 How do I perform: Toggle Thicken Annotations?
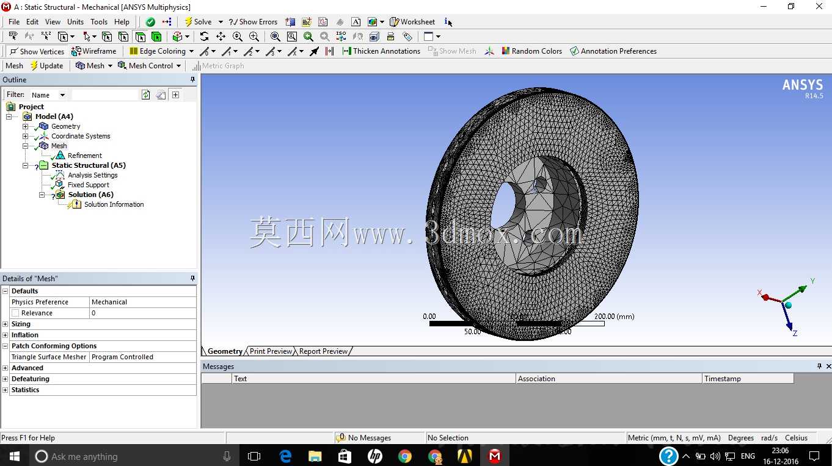(381, 51)
